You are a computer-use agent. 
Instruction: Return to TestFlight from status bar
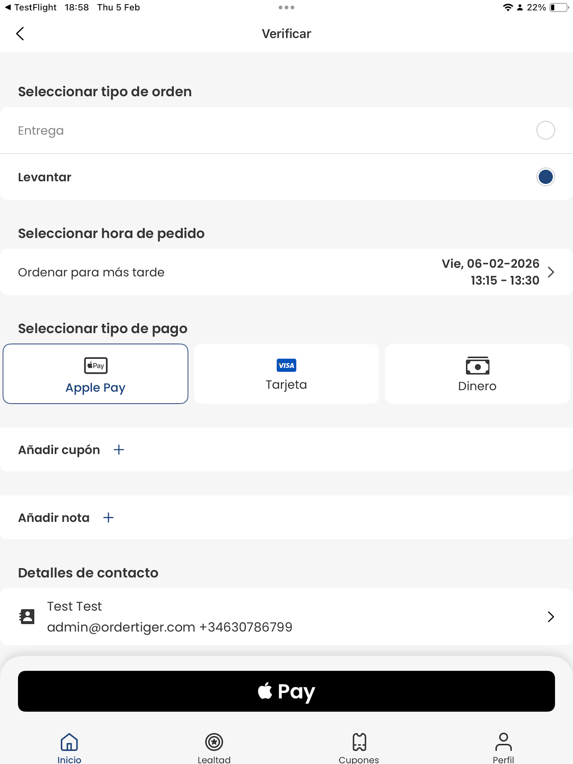31,7
